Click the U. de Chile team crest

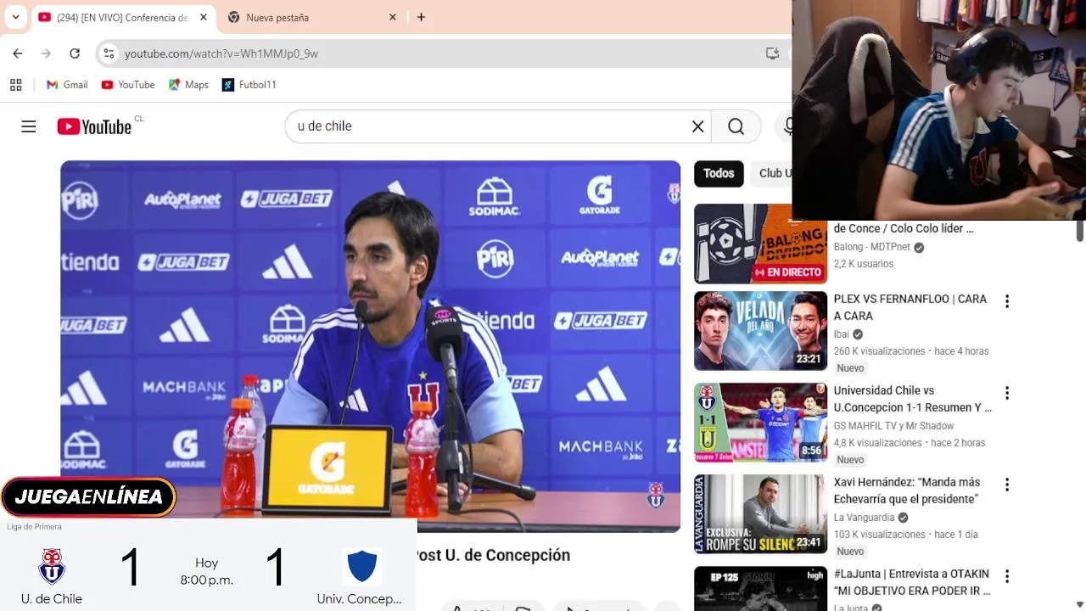[52, 566]
